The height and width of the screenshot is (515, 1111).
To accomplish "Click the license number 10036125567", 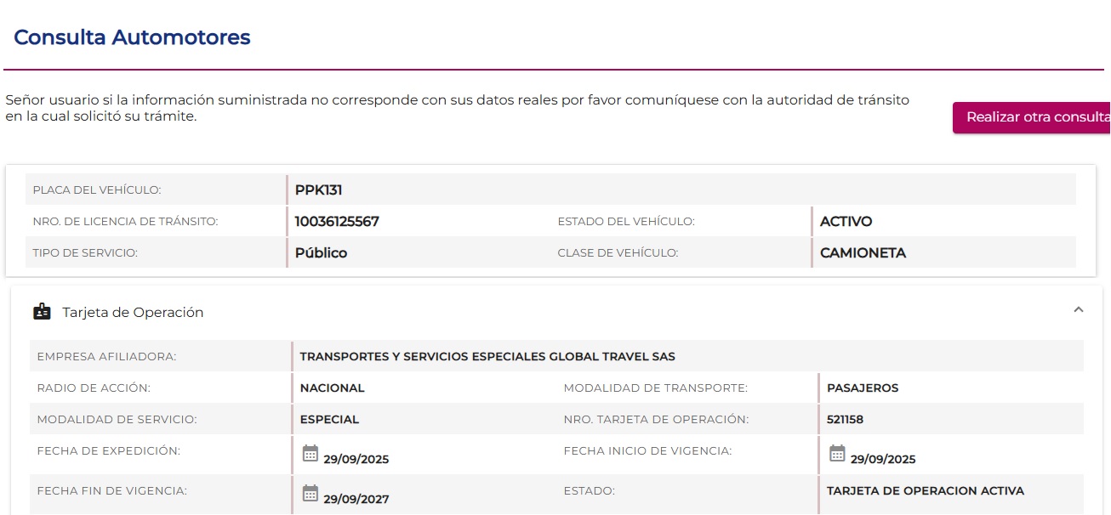I will coord(337,222).
